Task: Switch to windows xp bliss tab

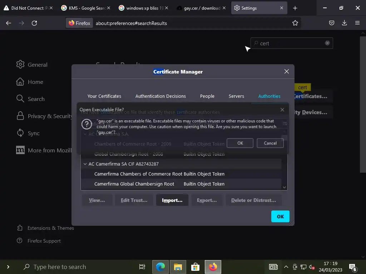Action: 143,8
